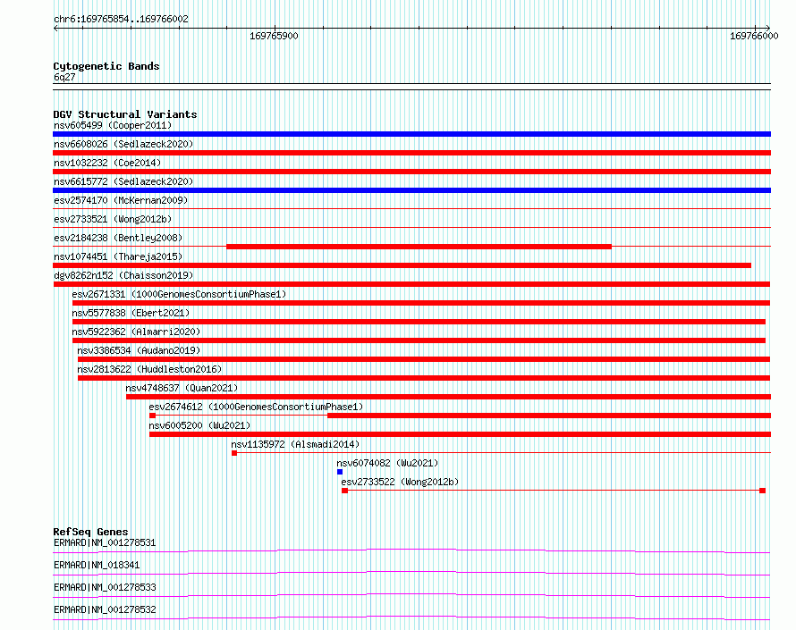Click the Cytogenetic Bands track title

[106, 66]
